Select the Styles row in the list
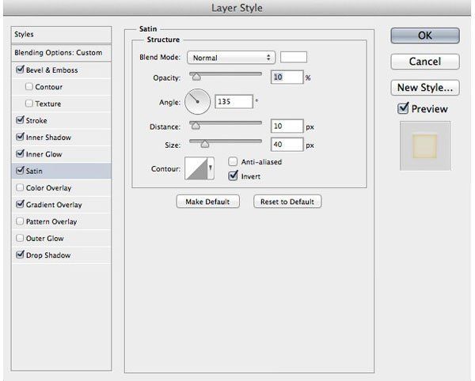475x381 pixels. 61,35
